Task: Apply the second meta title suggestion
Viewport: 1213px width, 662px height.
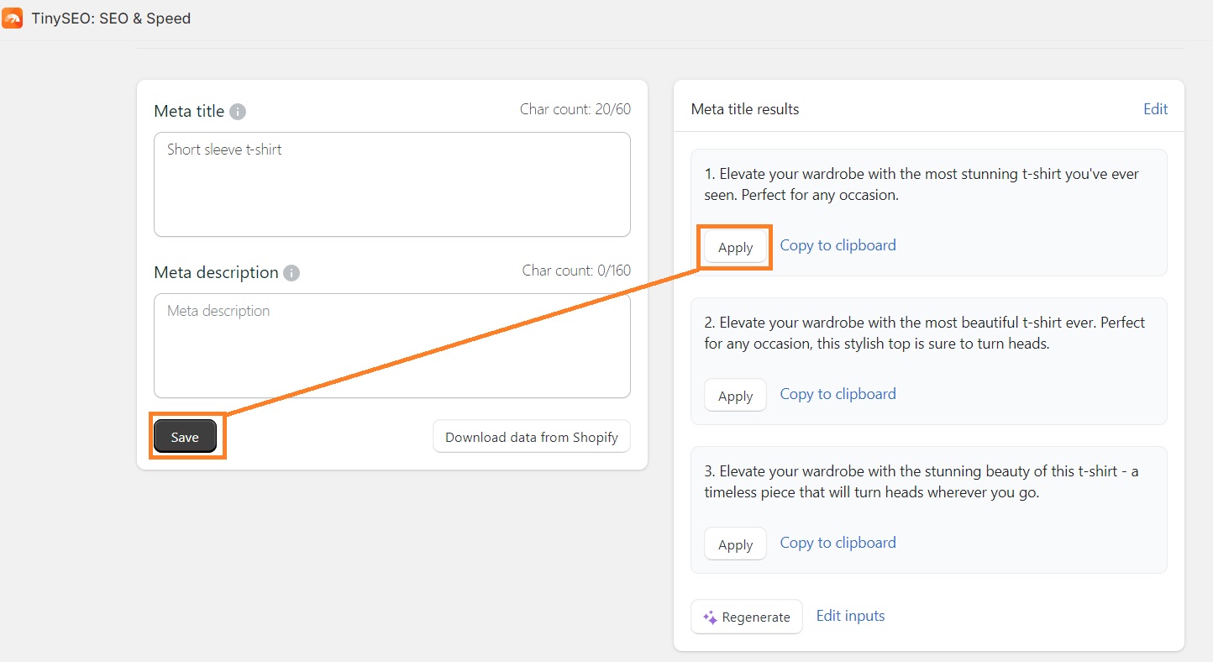Action: [x=734, y=395]
